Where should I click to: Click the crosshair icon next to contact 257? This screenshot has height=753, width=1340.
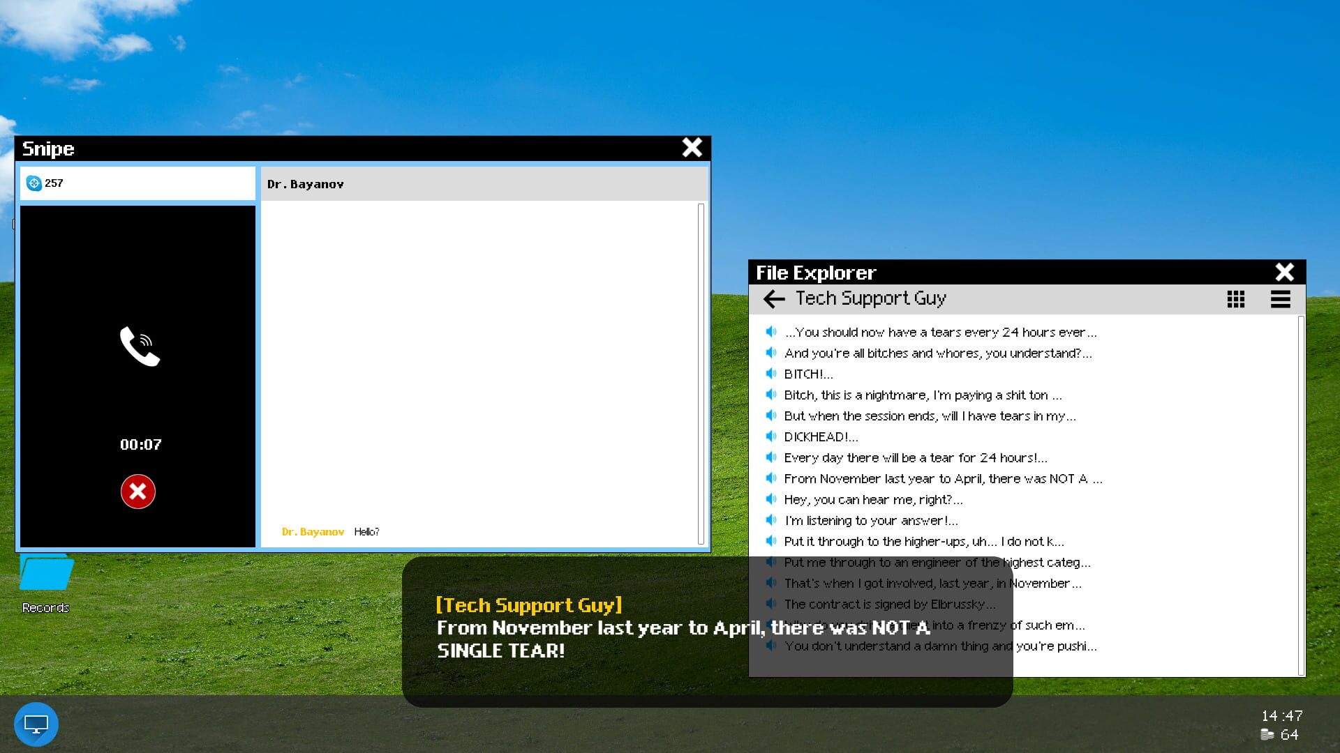(34, 183)
